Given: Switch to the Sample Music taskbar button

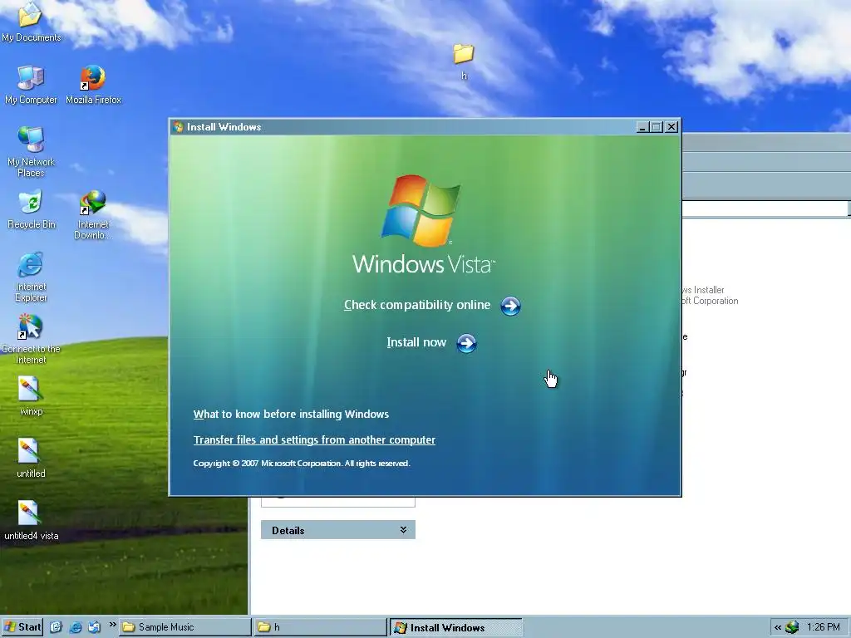Looking at the screenshot, I should pyautogui.click(x=185, y=627).
